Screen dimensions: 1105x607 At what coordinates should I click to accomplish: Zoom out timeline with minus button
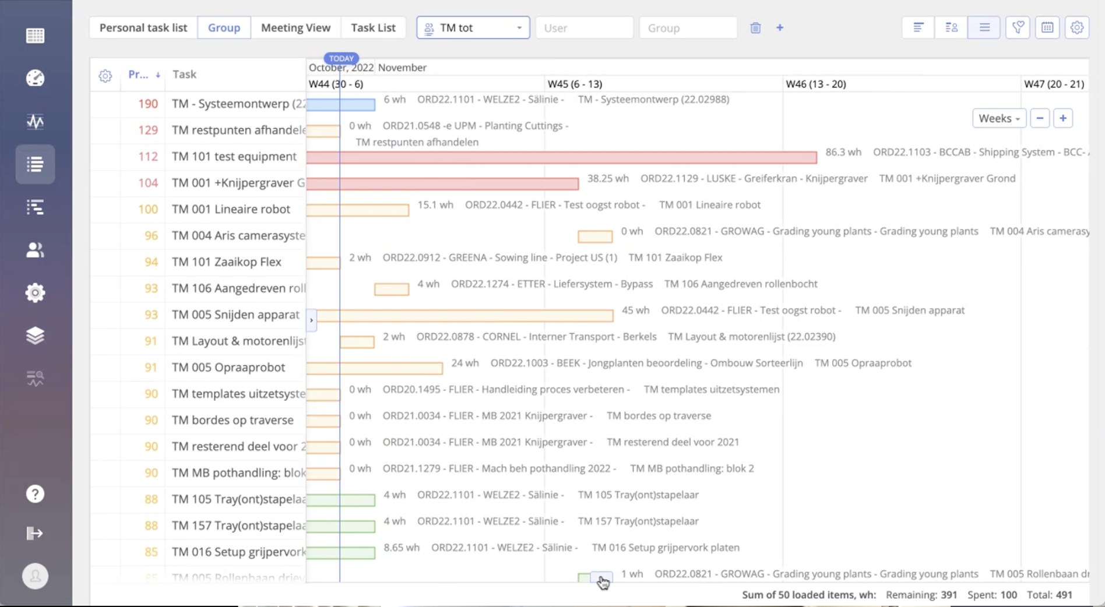coord(1040,118)
